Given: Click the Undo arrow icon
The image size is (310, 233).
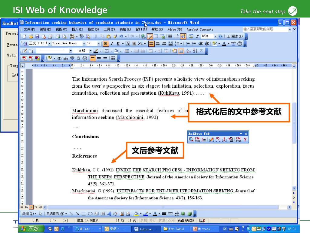Looking at the screenshot, I should click(x=121, y=36).
